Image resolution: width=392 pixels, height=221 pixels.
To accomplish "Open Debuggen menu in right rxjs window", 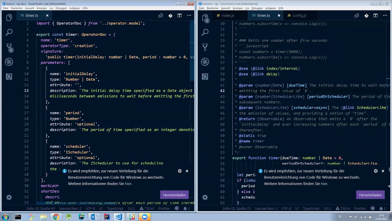I will pos(257,8).
